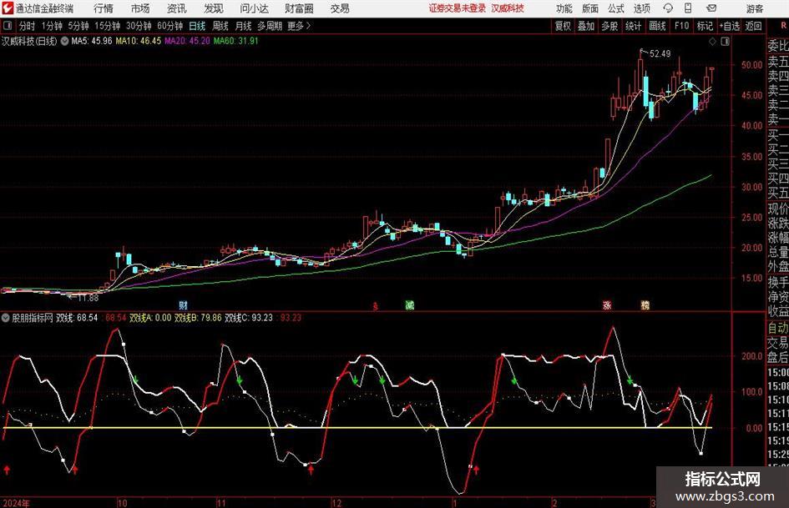Open the 资讯 menu
The image size is (789, 508).
point(177,8)
